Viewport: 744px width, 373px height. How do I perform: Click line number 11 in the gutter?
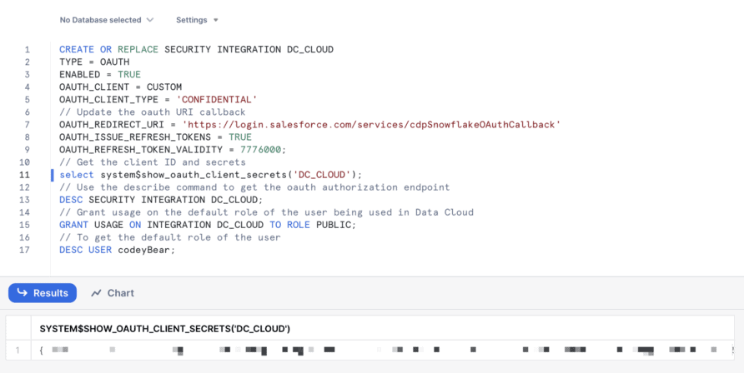tap(24, 175)
